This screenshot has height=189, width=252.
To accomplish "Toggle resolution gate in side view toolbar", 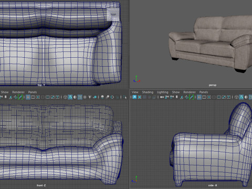I will click(209, 97).
